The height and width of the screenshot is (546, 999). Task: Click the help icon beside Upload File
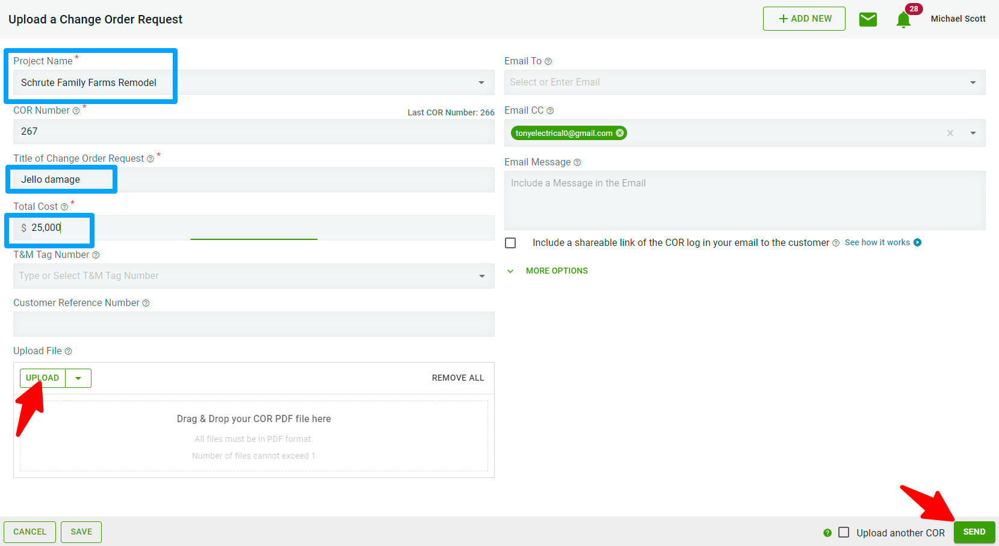coord(68,351)
